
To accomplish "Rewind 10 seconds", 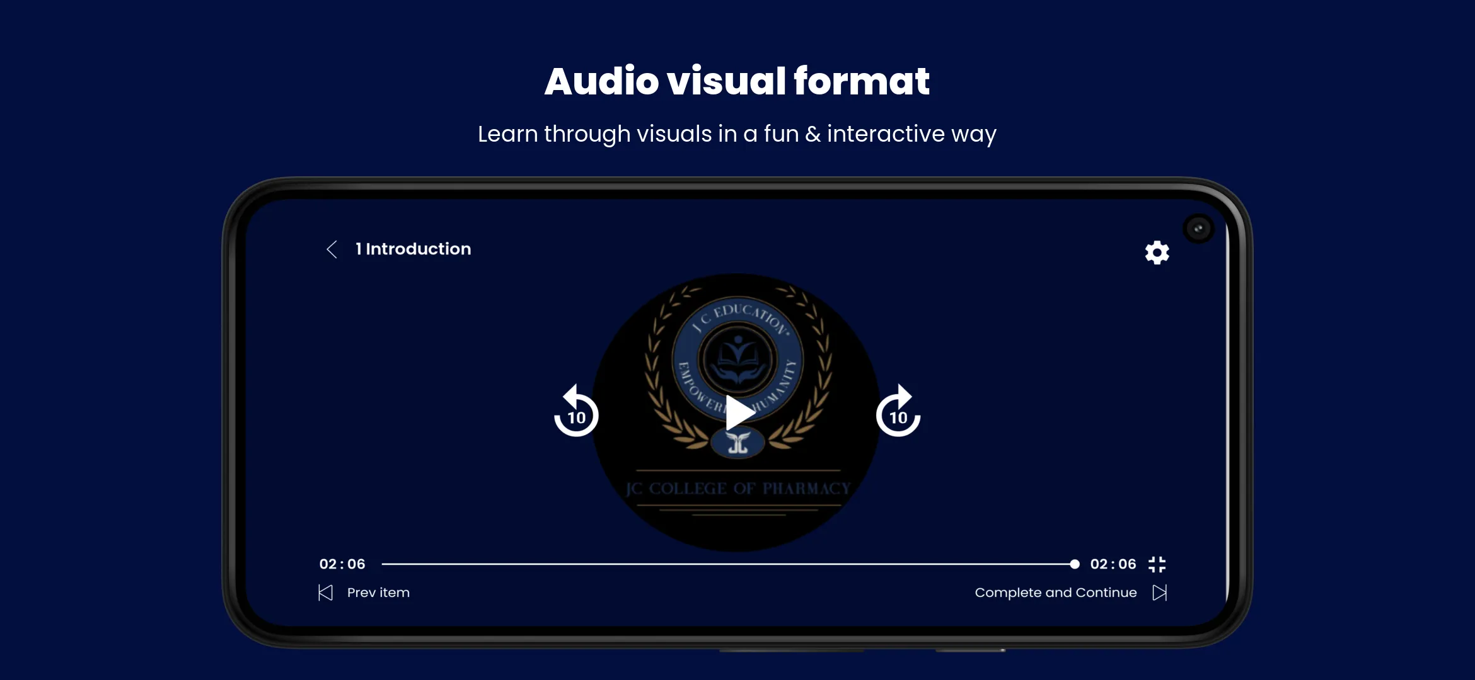I will click(576, 411).
